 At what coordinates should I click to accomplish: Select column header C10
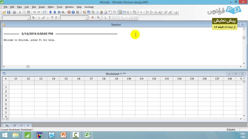(x=129, y=78)
